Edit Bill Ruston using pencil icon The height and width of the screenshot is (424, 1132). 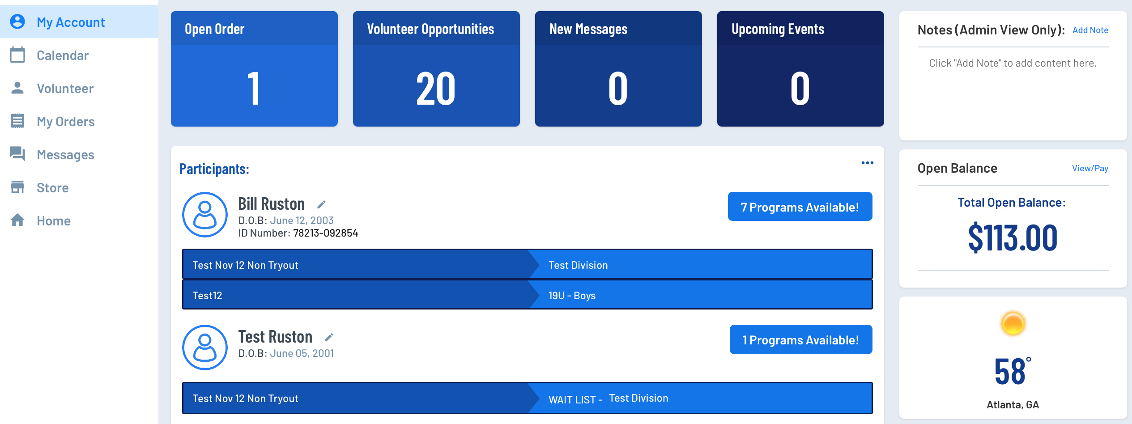point(321,204)
